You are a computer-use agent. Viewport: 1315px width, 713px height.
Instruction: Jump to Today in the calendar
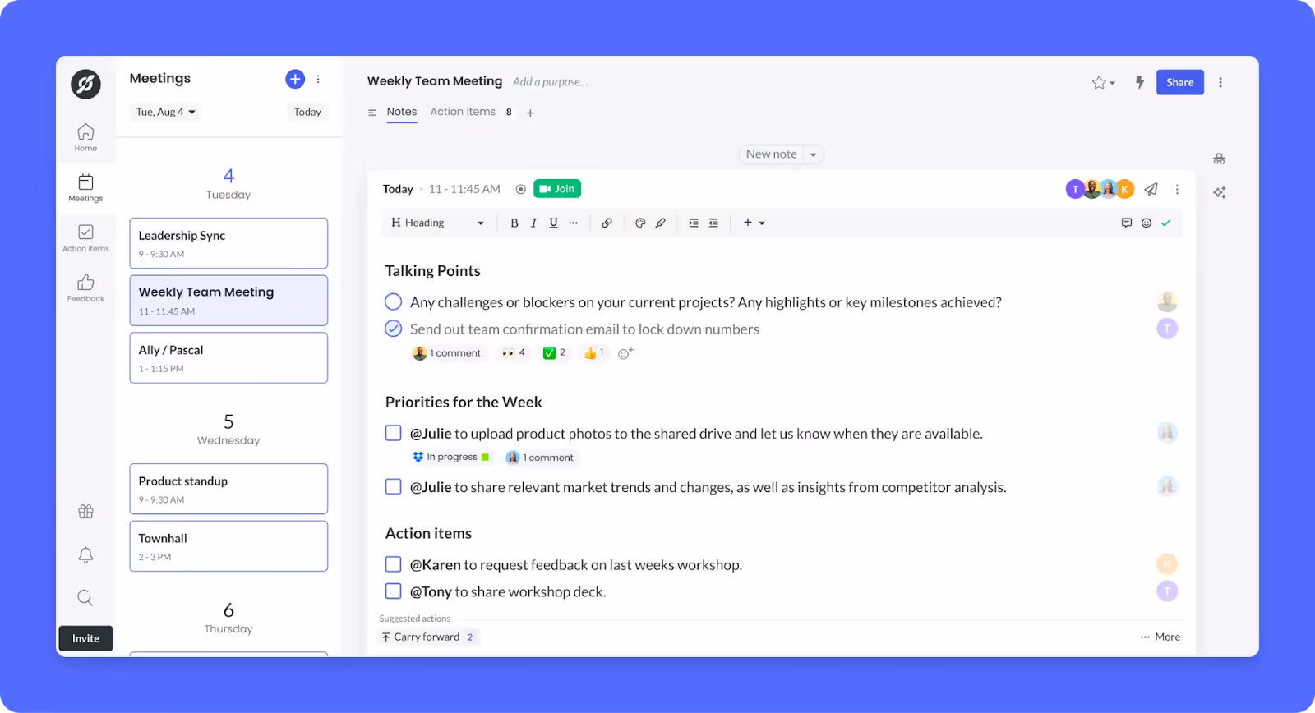point(307,112)
